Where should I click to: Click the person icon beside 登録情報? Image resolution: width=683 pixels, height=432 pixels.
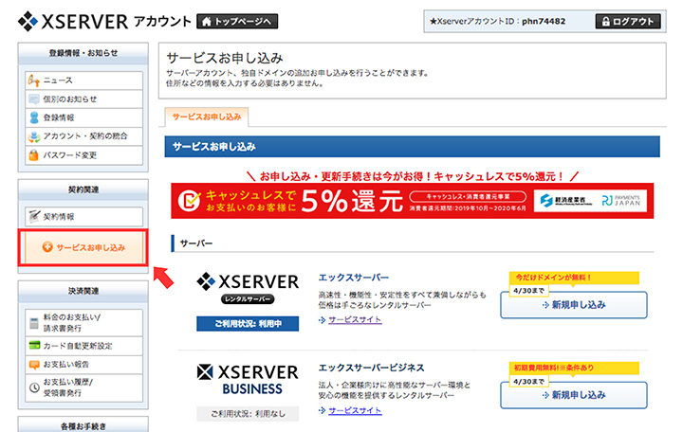[34, 117]
